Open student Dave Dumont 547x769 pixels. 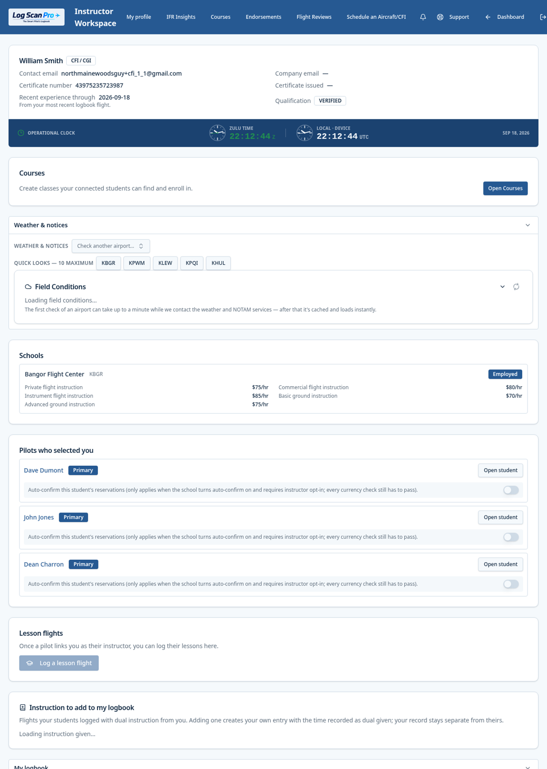coord(500,470)
